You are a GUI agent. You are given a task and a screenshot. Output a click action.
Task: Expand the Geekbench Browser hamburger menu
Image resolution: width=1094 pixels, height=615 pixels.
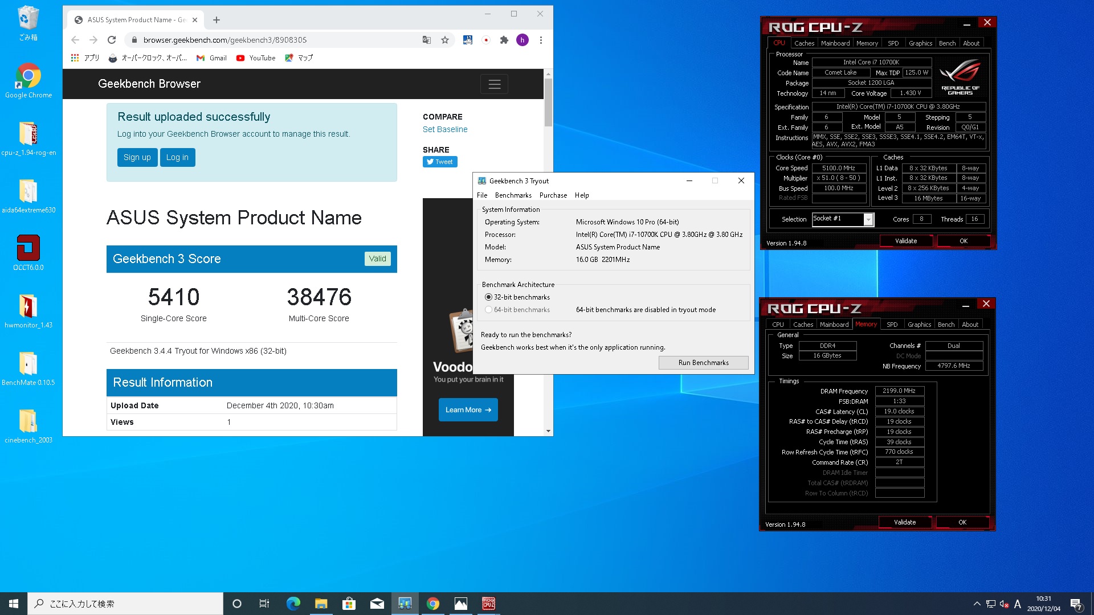click(x=494, y=84)
